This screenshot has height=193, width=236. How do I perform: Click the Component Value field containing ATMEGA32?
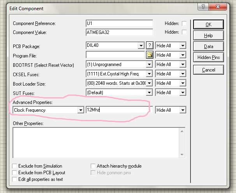tap(119, 32)
